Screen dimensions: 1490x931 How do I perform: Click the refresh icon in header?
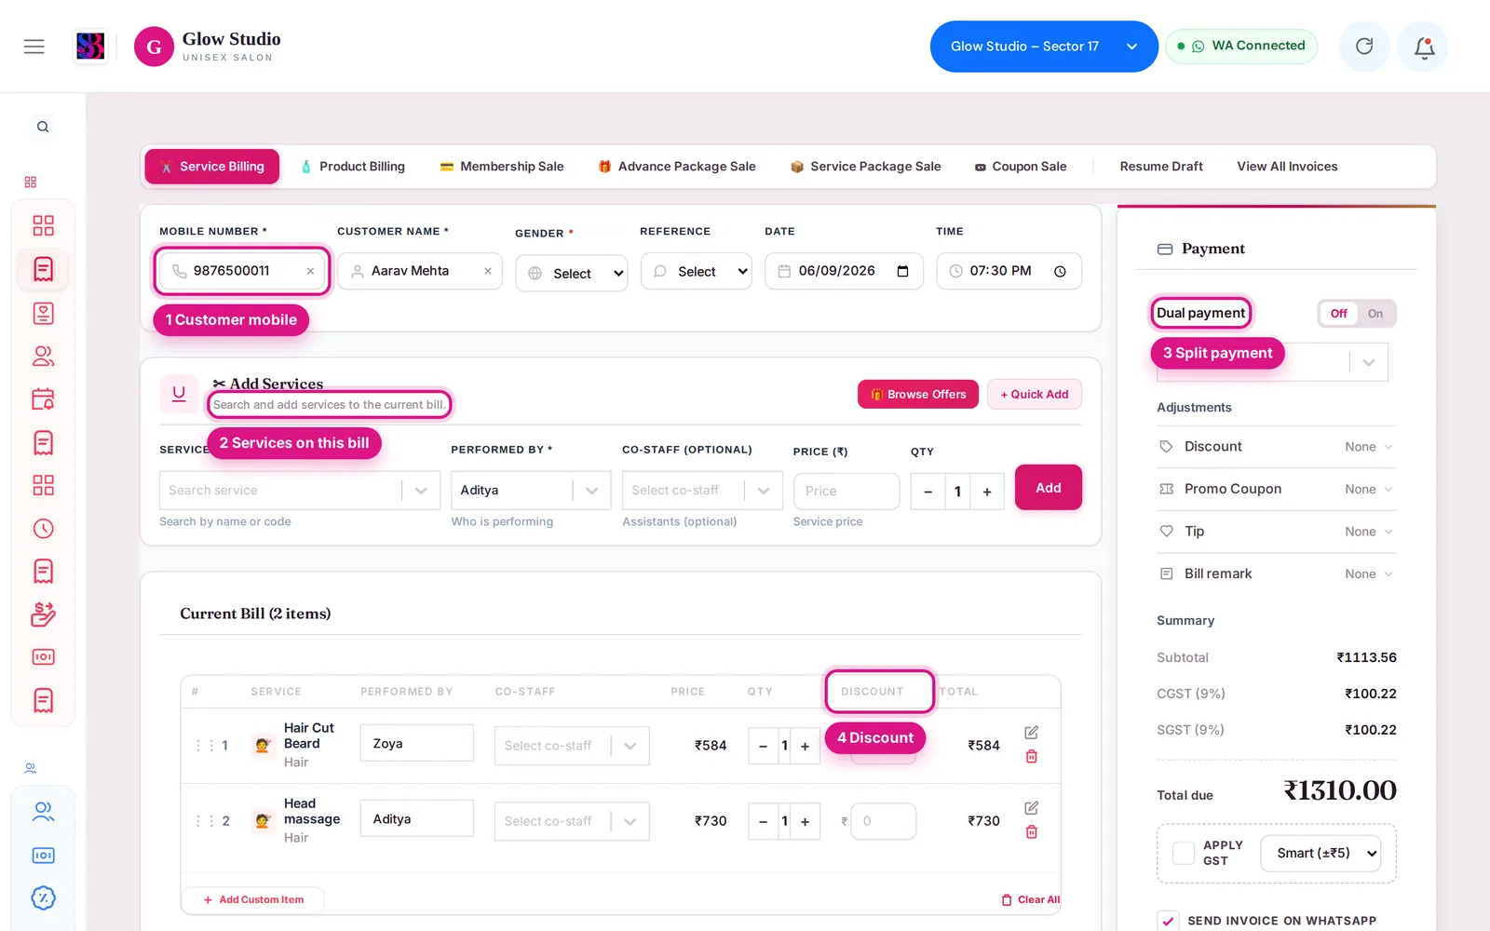pyautogui.click(x=1364, y=47)
